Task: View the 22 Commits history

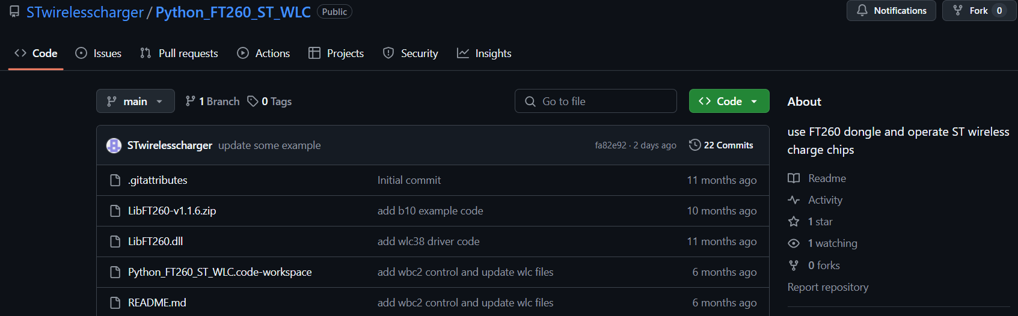Action: pyautogui.click(x=722, y=145)
